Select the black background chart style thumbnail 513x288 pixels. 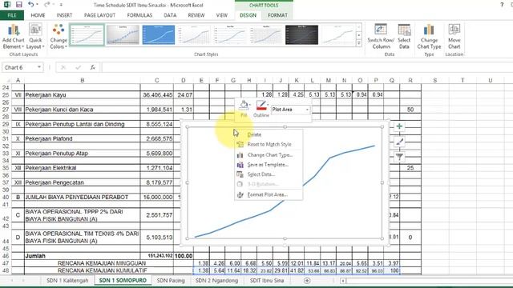[x=301, y=34]
